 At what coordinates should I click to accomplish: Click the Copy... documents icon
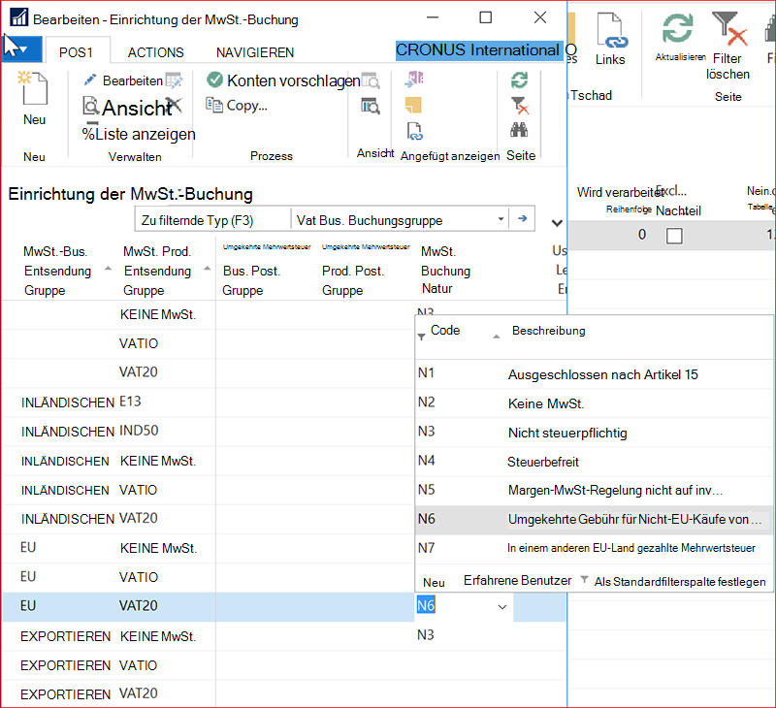point(213,105)
